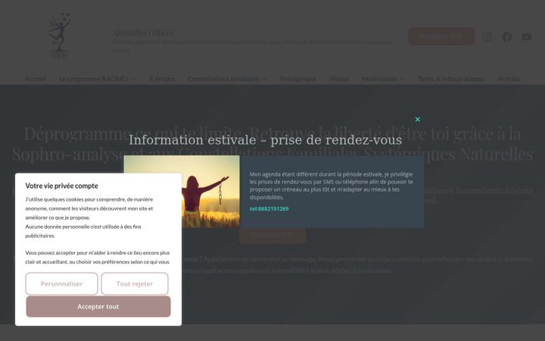Open the YouTube channel icon
Image resolution: width=545 pixels, height=341 pixels.
click(x=526, y=37)
